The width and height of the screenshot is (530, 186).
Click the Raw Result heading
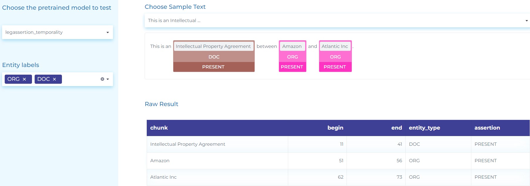[161, 104]
